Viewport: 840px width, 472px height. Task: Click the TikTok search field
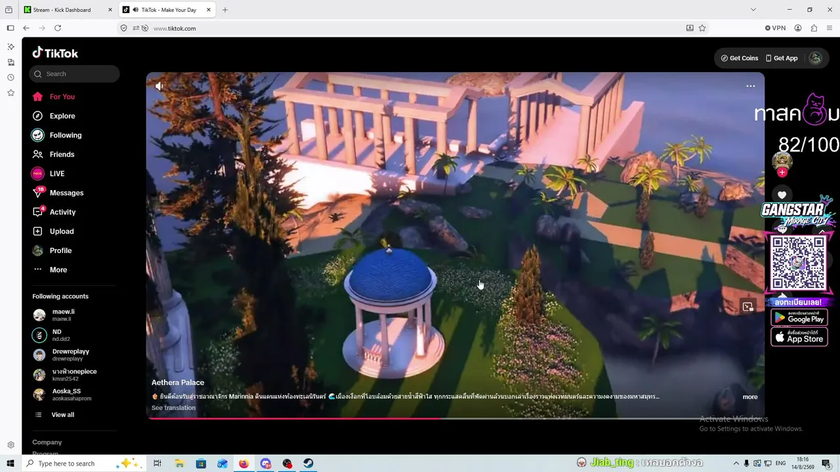(x=74, y=74)
